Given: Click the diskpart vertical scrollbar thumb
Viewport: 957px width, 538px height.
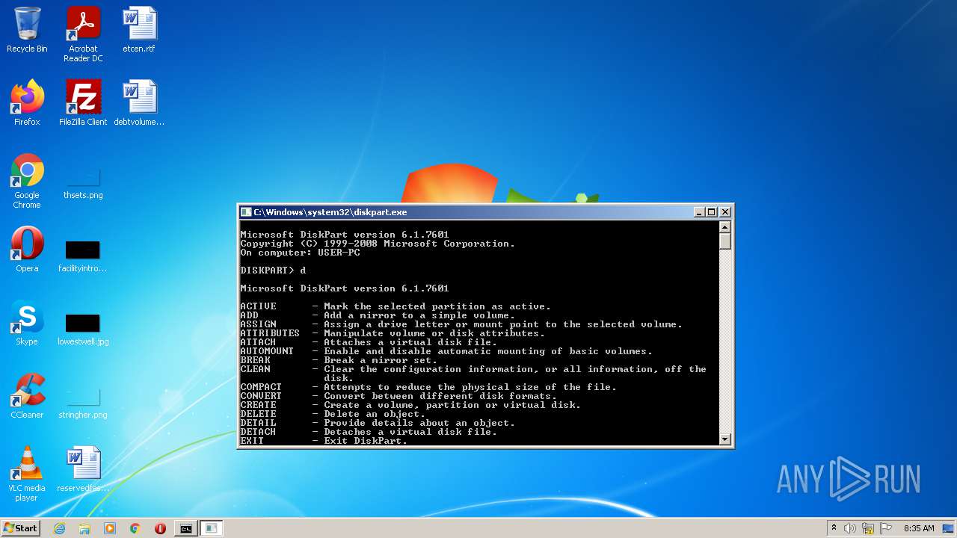Looking at the screenshot, I should point(724,241).
